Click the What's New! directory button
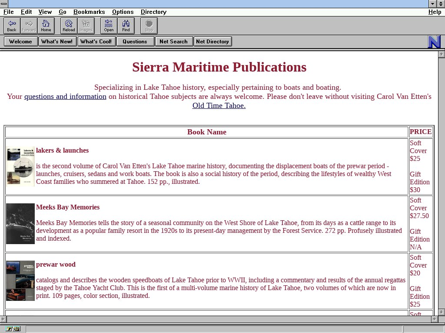The image size is (445, 333). point(57,42)
